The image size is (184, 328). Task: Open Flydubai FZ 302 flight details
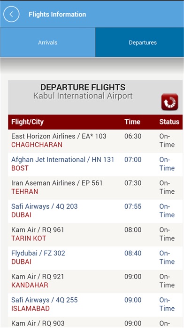[95, 258]
